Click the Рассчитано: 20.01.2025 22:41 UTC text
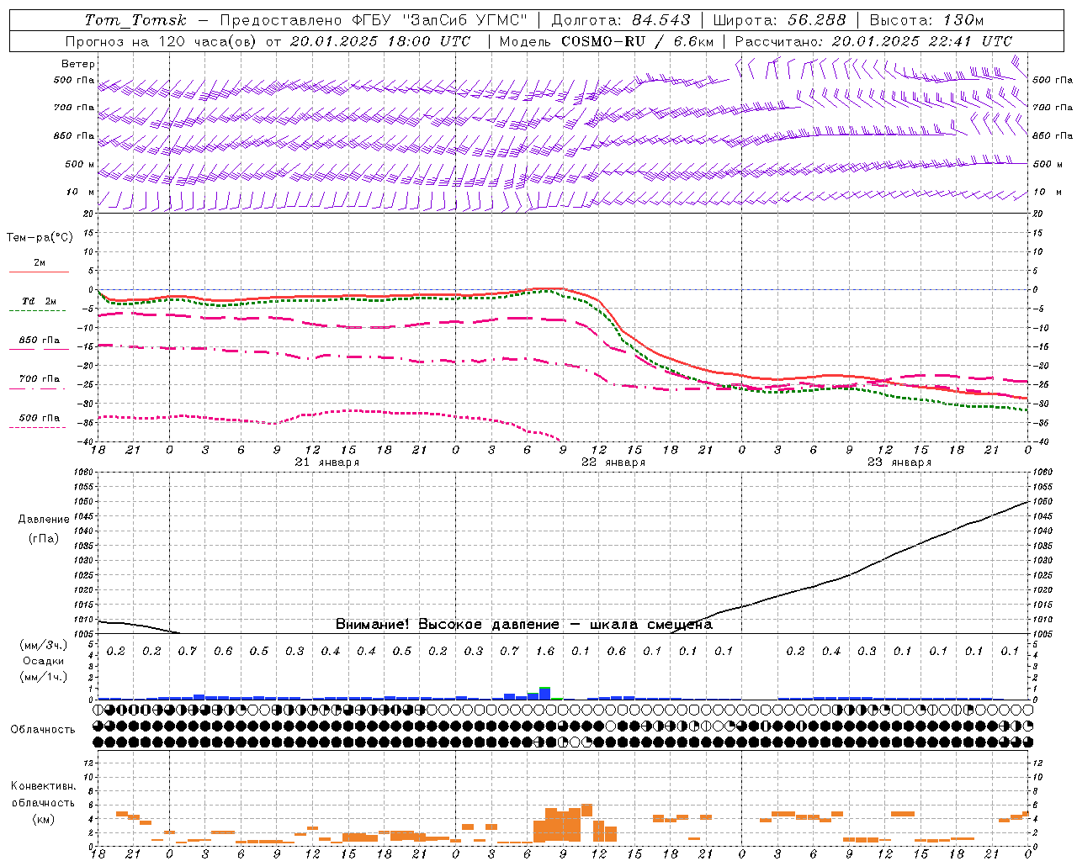Screen dimensions: 1077x861 (x=873, y=41)
